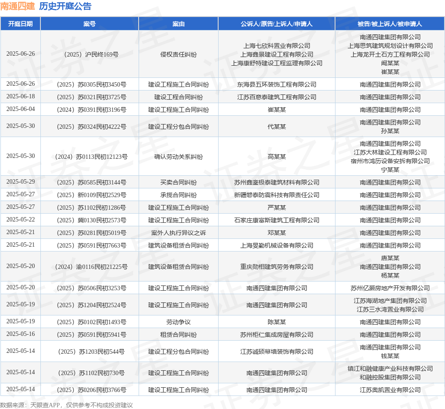Select case number (2025)苏1102民初1286号
Image resolution: width=445 pixels, height=409 pixels.
point(91,208)
